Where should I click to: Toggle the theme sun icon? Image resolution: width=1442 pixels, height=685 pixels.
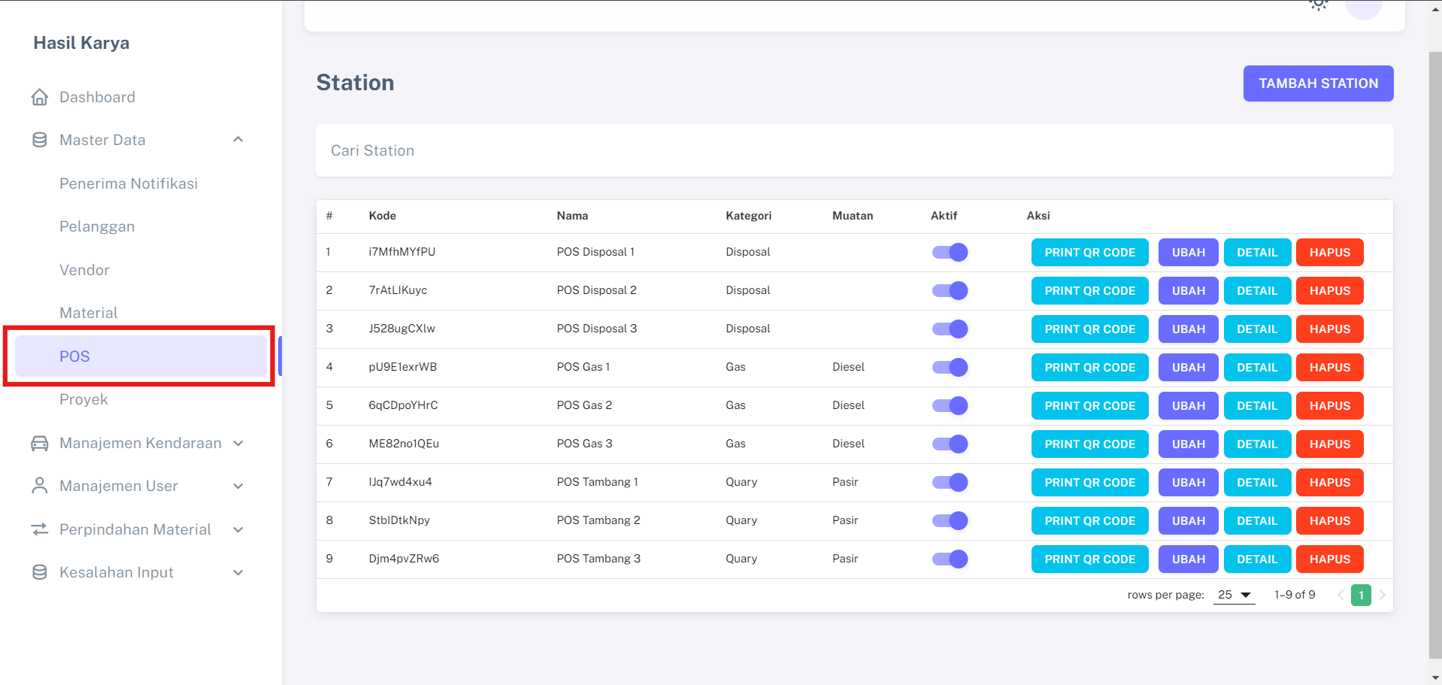[1318, 5]
